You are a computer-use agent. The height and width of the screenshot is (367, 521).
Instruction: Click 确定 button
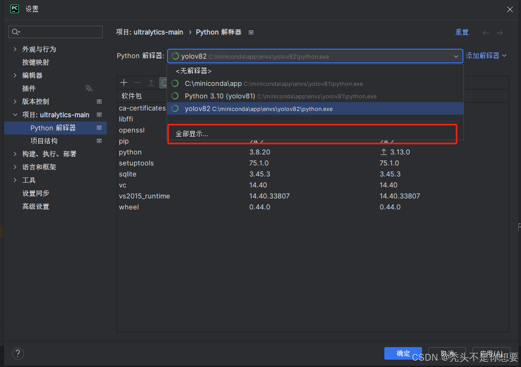pyautogui.click(x=403, y=353)
